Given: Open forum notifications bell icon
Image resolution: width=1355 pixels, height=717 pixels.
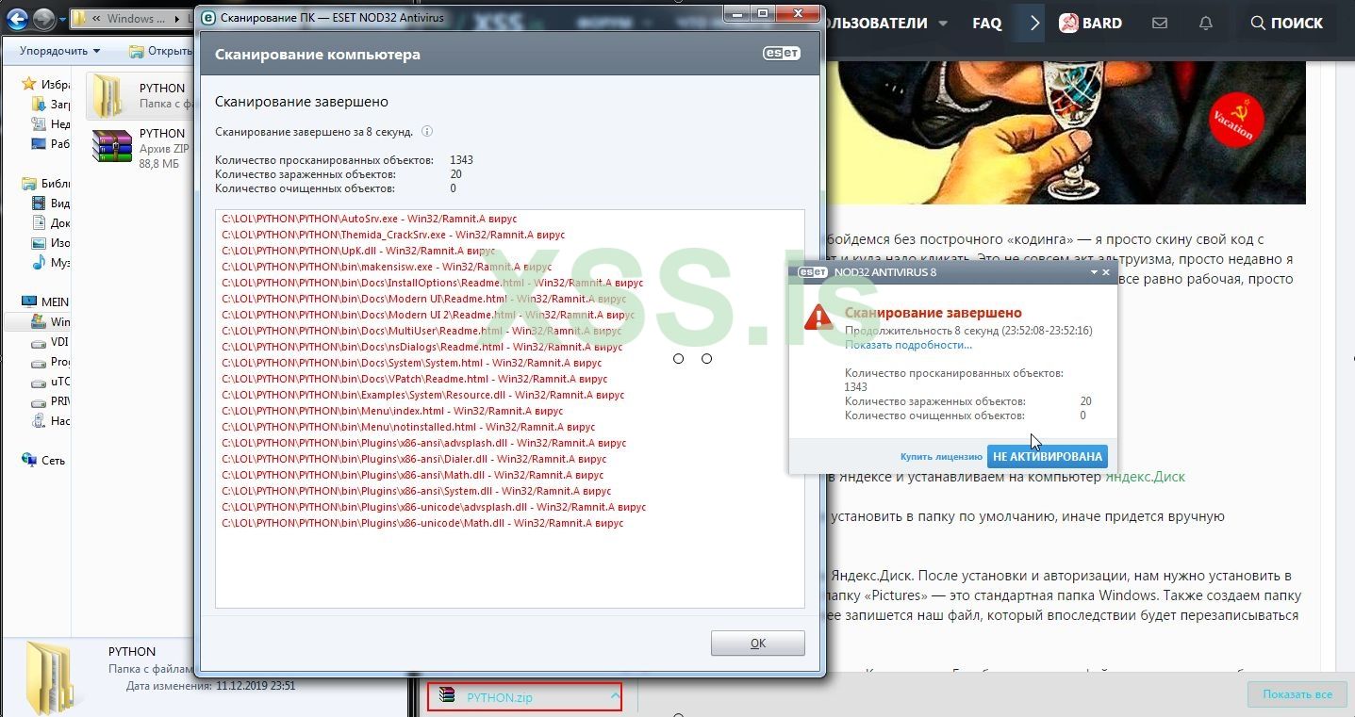Looking at the screenshot, I should pyautogui.click(x=1206, y=24).
